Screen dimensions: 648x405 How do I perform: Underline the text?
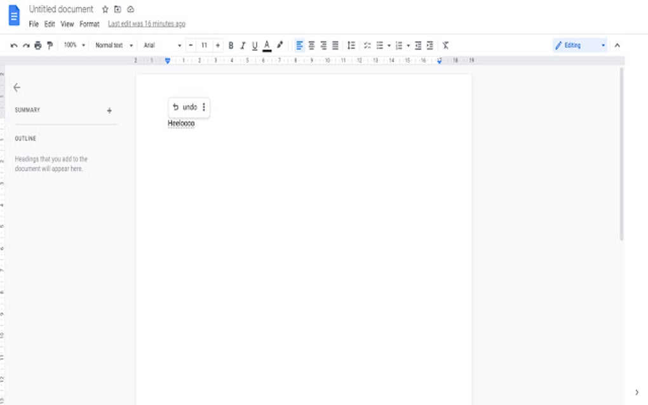tap(254, 44)
